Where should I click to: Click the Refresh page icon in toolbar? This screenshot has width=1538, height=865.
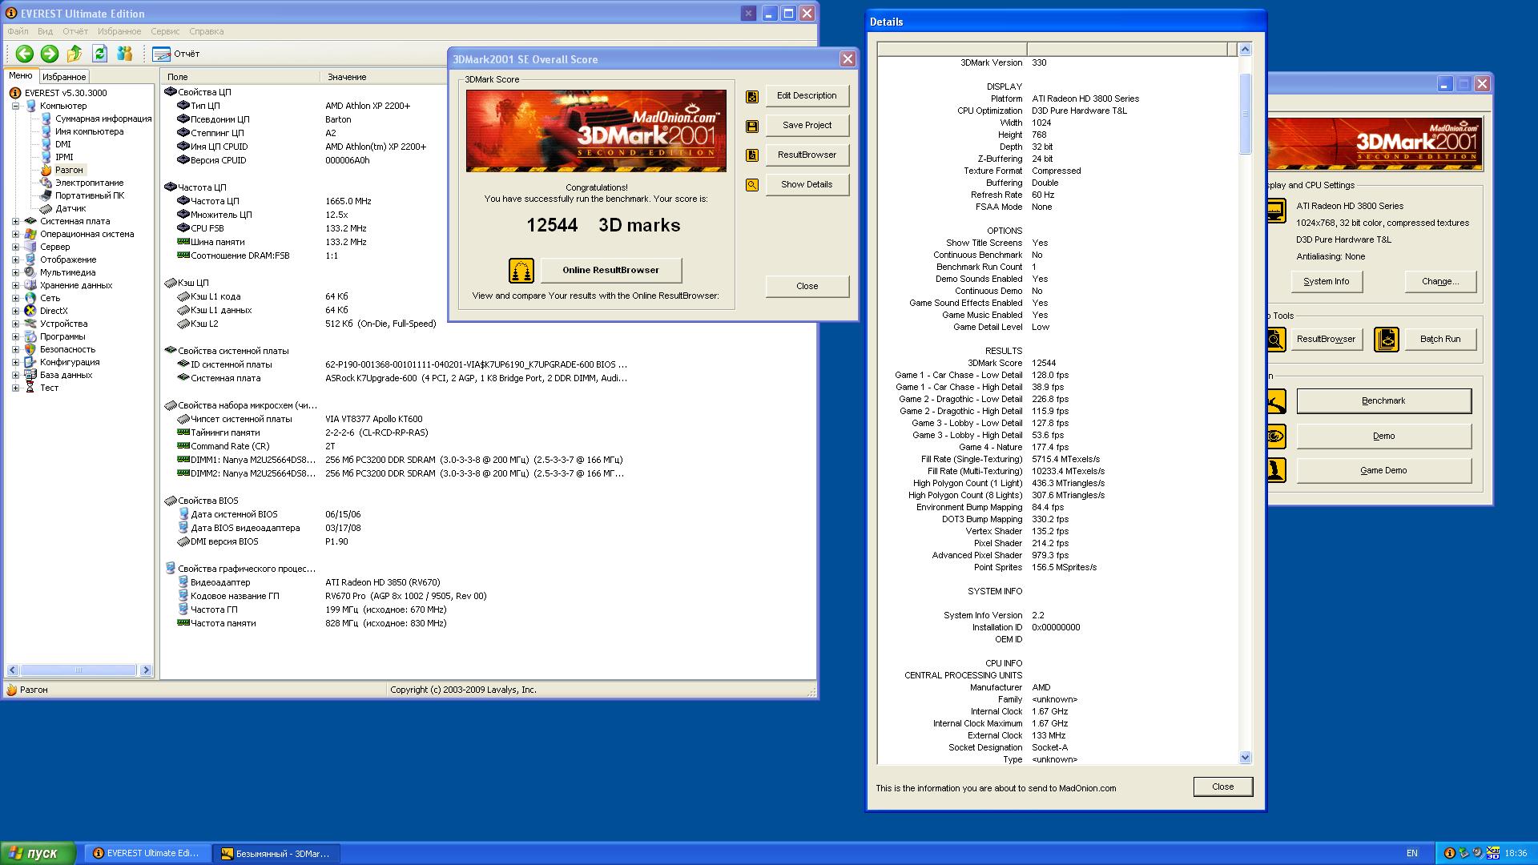pyautogui.click(x=99, y=54)
